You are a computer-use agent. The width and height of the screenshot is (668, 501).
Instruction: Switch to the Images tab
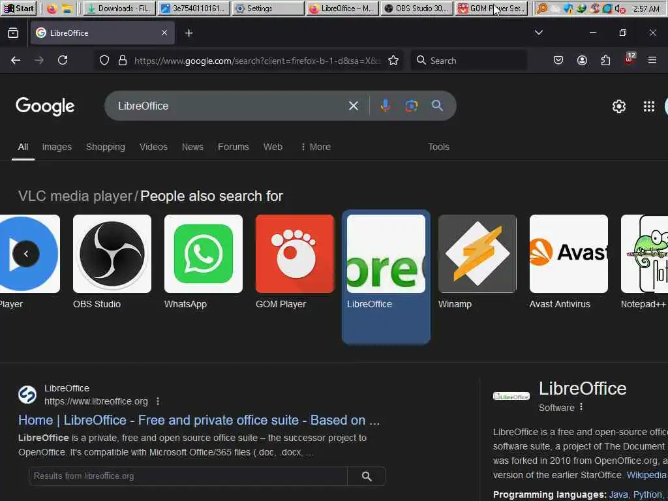(57, 147)
